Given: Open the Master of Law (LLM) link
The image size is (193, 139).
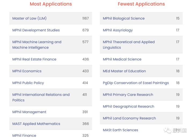Looking at the screenshot, I should click(29, 18).
